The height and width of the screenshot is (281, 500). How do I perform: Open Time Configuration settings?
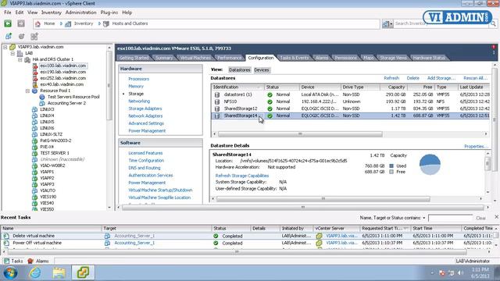[x=146, y=161]
